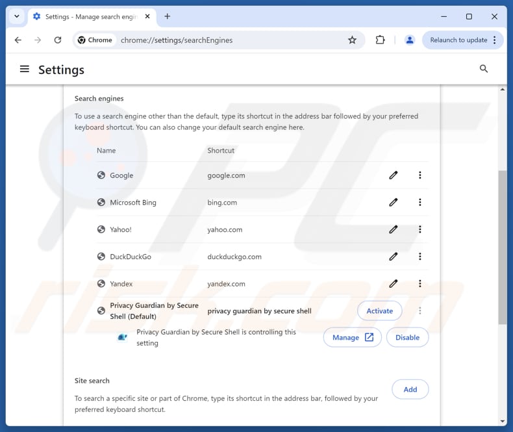Bookmark this page with star icon
The width and height of the screenshot is (513, 432).
point(352,40)
